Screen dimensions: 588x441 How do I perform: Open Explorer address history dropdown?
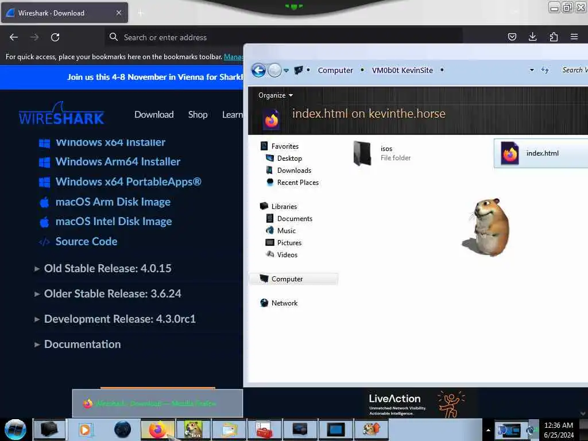tap(531, 70)
